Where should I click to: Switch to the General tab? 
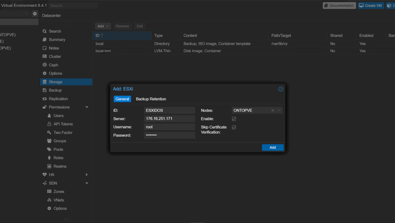pyautogui.click(x=122, y=99)
